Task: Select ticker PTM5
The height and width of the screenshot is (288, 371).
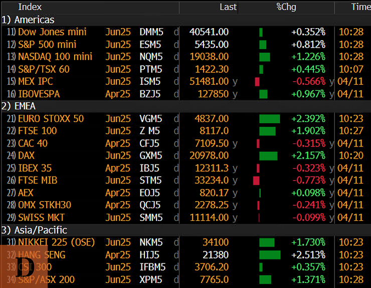Action: click(x=150, y=69)
